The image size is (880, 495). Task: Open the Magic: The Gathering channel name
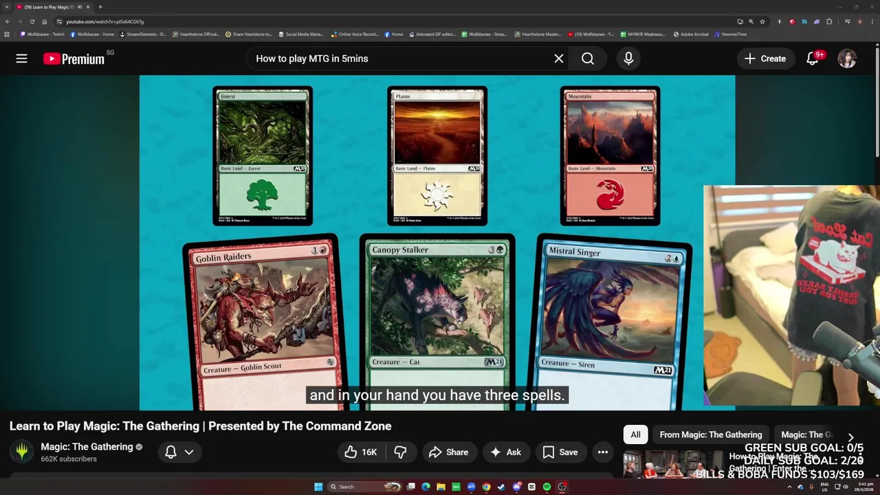[87, 447]
